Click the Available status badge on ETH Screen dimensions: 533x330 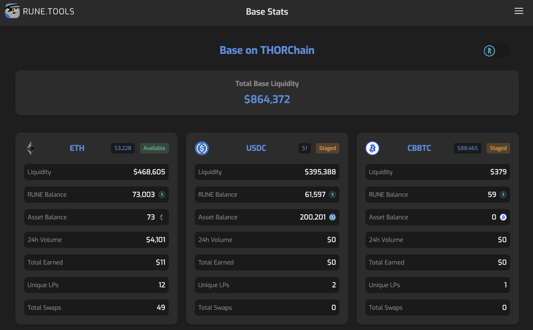pyautogui.click(x=154, y=148)
